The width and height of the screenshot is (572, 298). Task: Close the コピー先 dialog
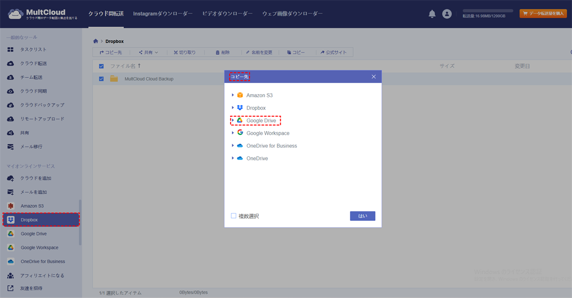point(374,77)
